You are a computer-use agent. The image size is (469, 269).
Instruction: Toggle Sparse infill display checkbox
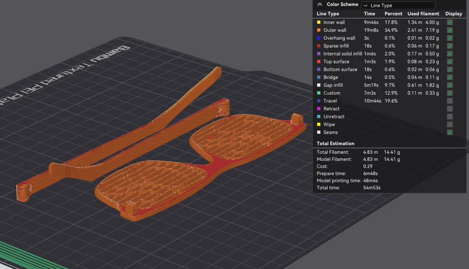450,46
